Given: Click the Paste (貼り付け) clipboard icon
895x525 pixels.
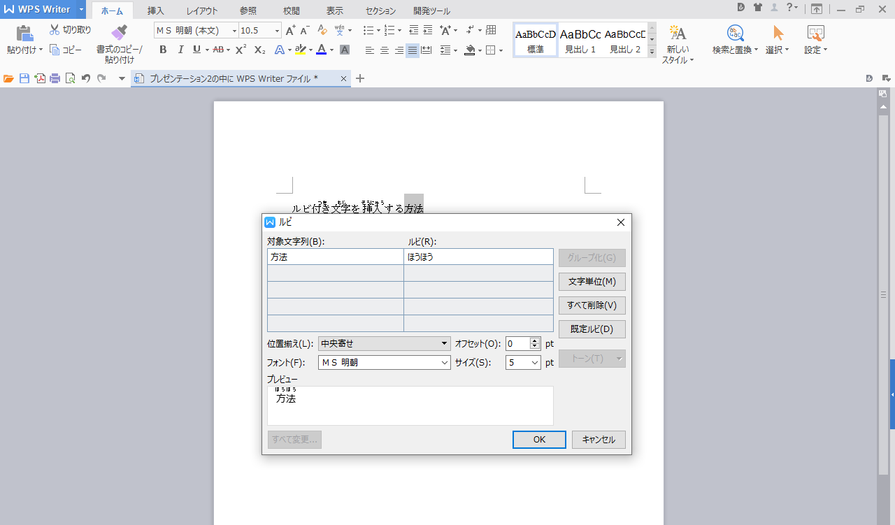Looking at the screenshot, I should [24, 33].
